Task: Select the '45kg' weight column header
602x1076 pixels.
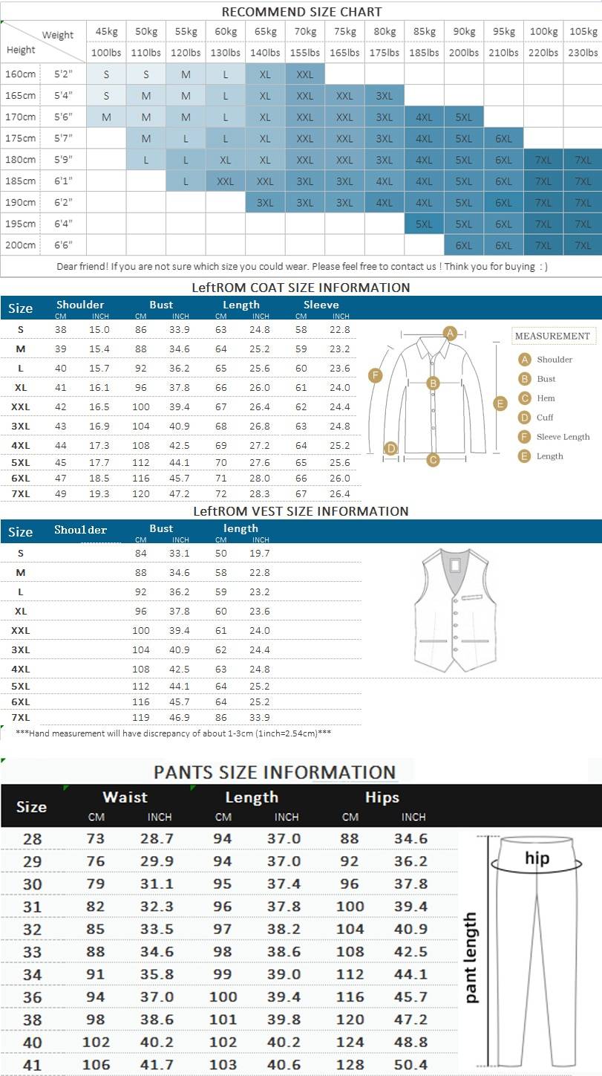Action: [x=106, y=32]
